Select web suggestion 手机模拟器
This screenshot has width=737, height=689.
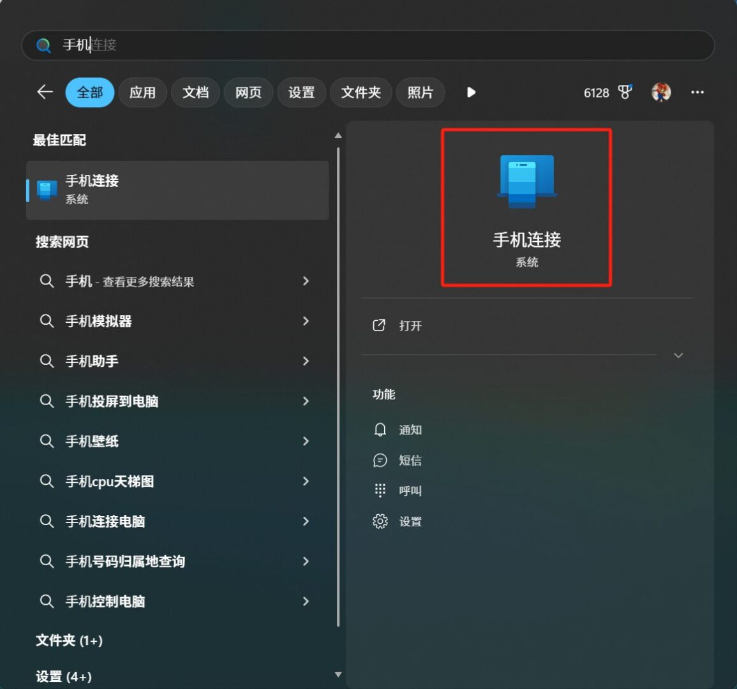[x=177, y=321]
